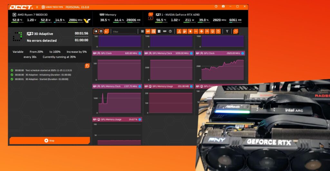This screenshot has height=171, width=330.
Task: Click the Linus Tech Tips logo
Action: click(x=52, y=7)
